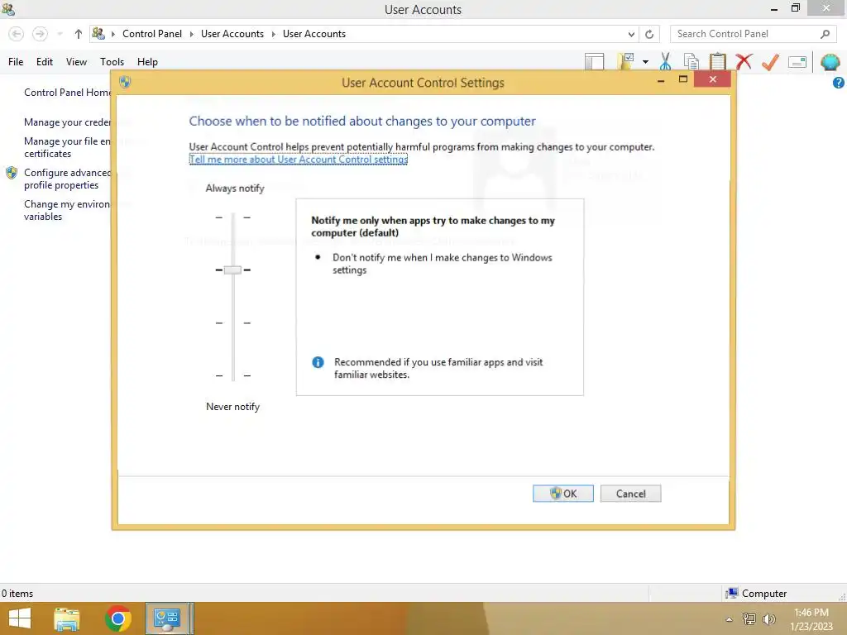Viewport: 847px width, 635px height.
Task: Open Change my environment variables link
Action: pyautogui.click(x=67, y=210)
